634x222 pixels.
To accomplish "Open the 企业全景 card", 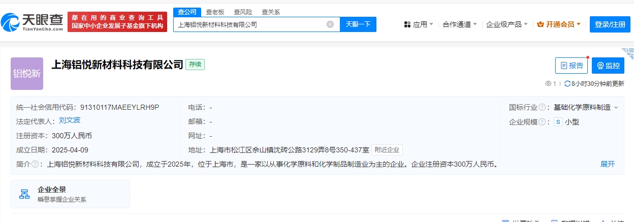I will [70, 194].
